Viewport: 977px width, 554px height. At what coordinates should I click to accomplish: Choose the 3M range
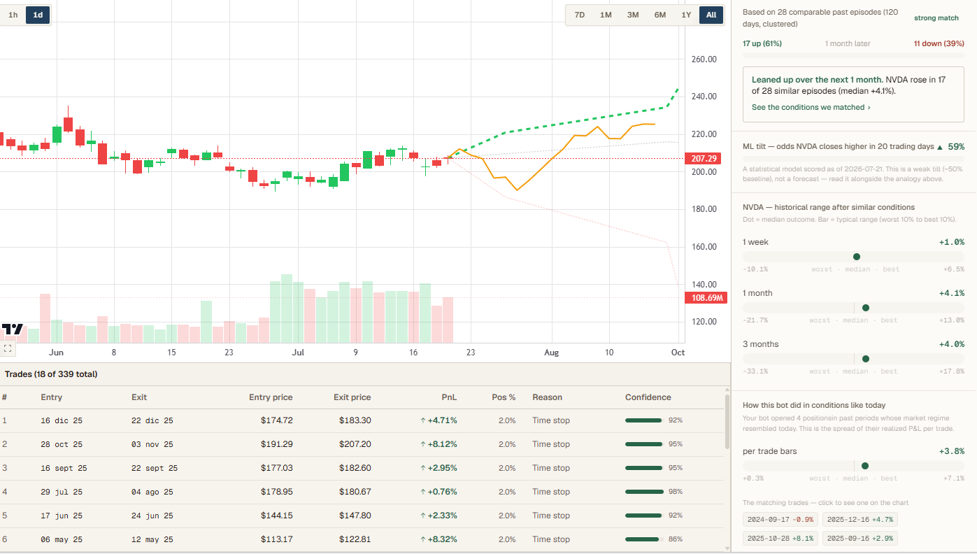pos(633,15)
